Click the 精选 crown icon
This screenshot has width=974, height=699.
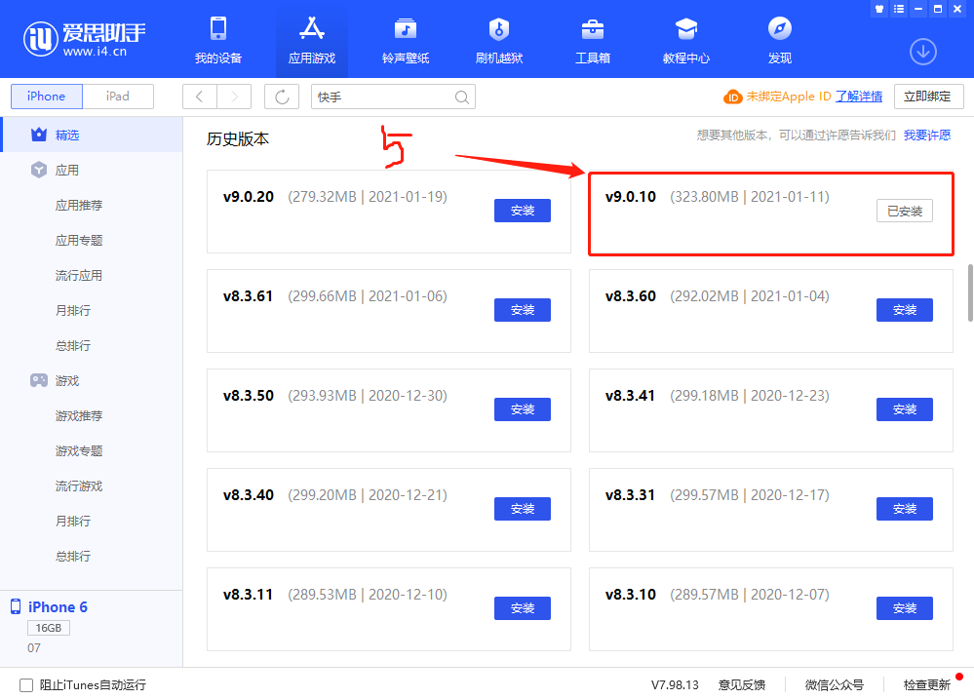(39, 135)
